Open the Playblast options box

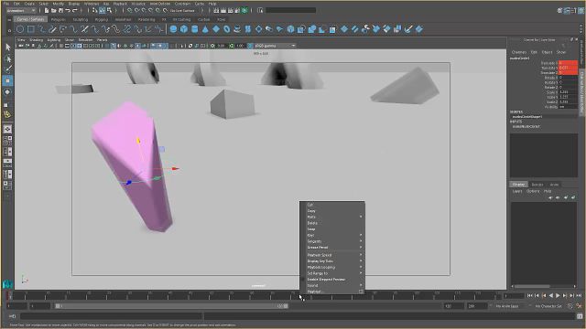pos(361,292)
